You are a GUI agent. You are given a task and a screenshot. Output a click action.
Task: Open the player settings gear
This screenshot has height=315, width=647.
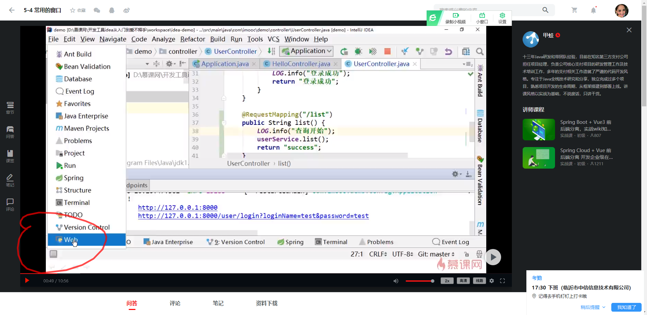pyautogui.click(x=492, y=281)
